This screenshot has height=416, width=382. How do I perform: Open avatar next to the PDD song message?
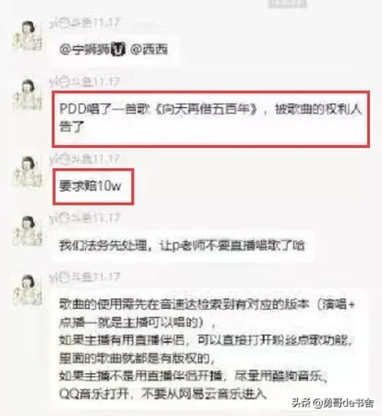pyautogui.click(x=28, y=94)
